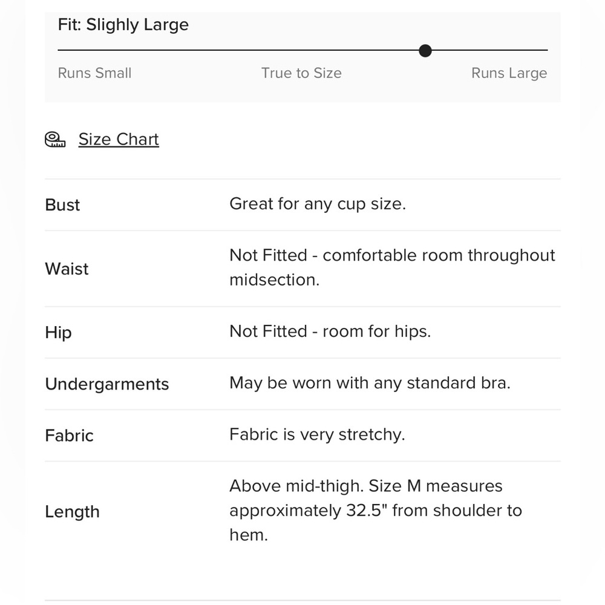
Task: Select the Runs Small label
Action: (x=94, y=73)
